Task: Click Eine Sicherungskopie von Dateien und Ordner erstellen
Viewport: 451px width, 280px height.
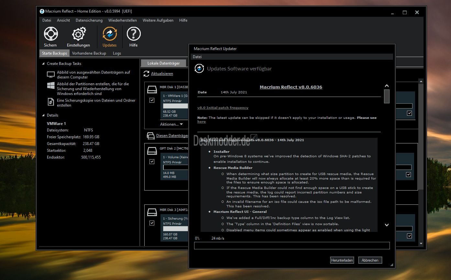Action: pyautogui.click(x=96, y=103)
